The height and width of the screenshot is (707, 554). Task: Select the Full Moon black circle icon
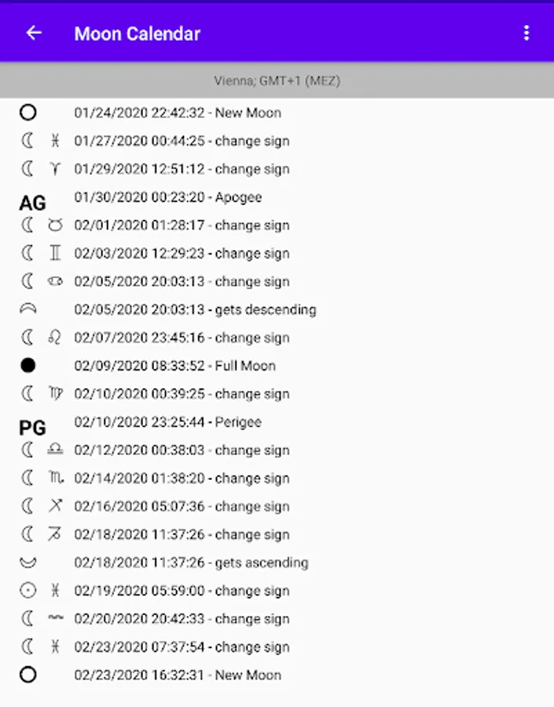(28, 365)
